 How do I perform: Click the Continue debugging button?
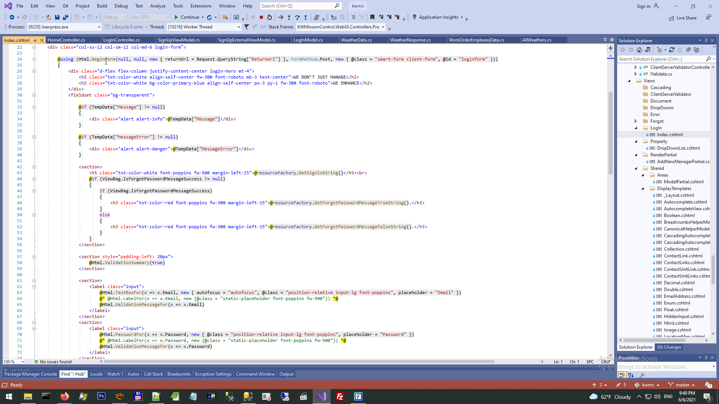tap(186, 17)
